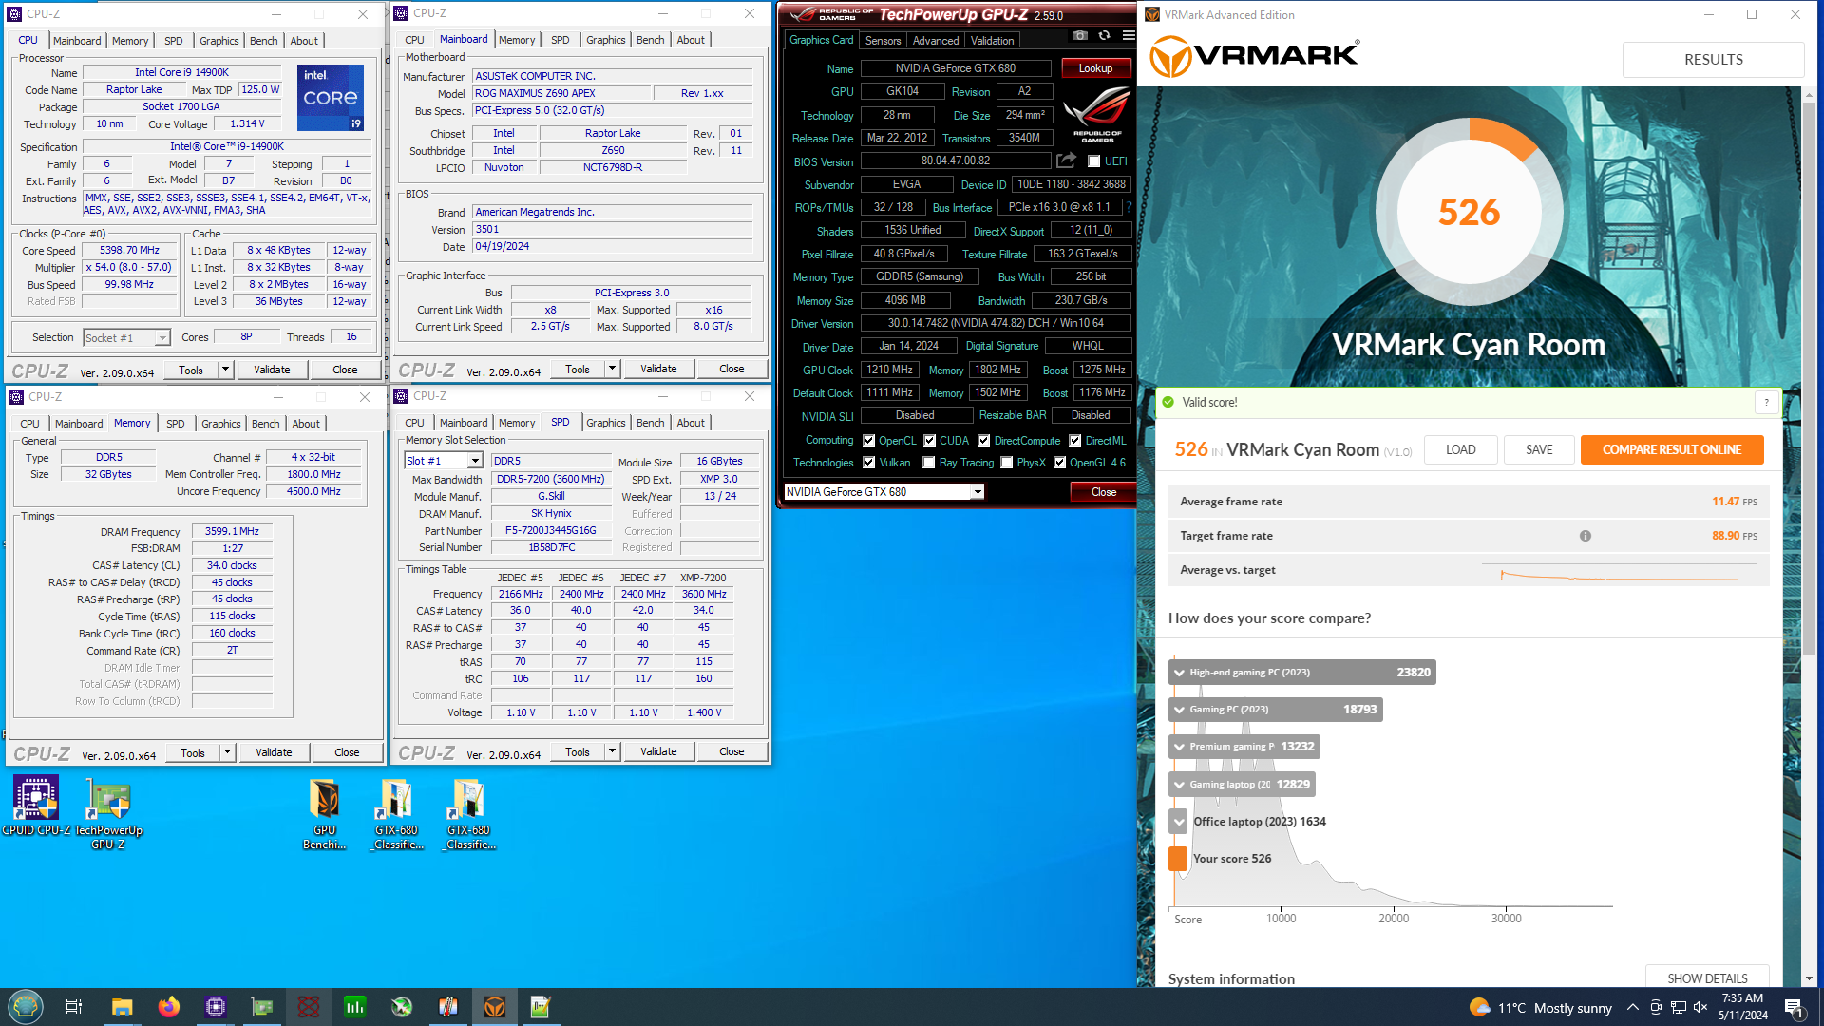1824x1026 pixels.
Task: Open the notification center icon
Action: point(1794,1007)
